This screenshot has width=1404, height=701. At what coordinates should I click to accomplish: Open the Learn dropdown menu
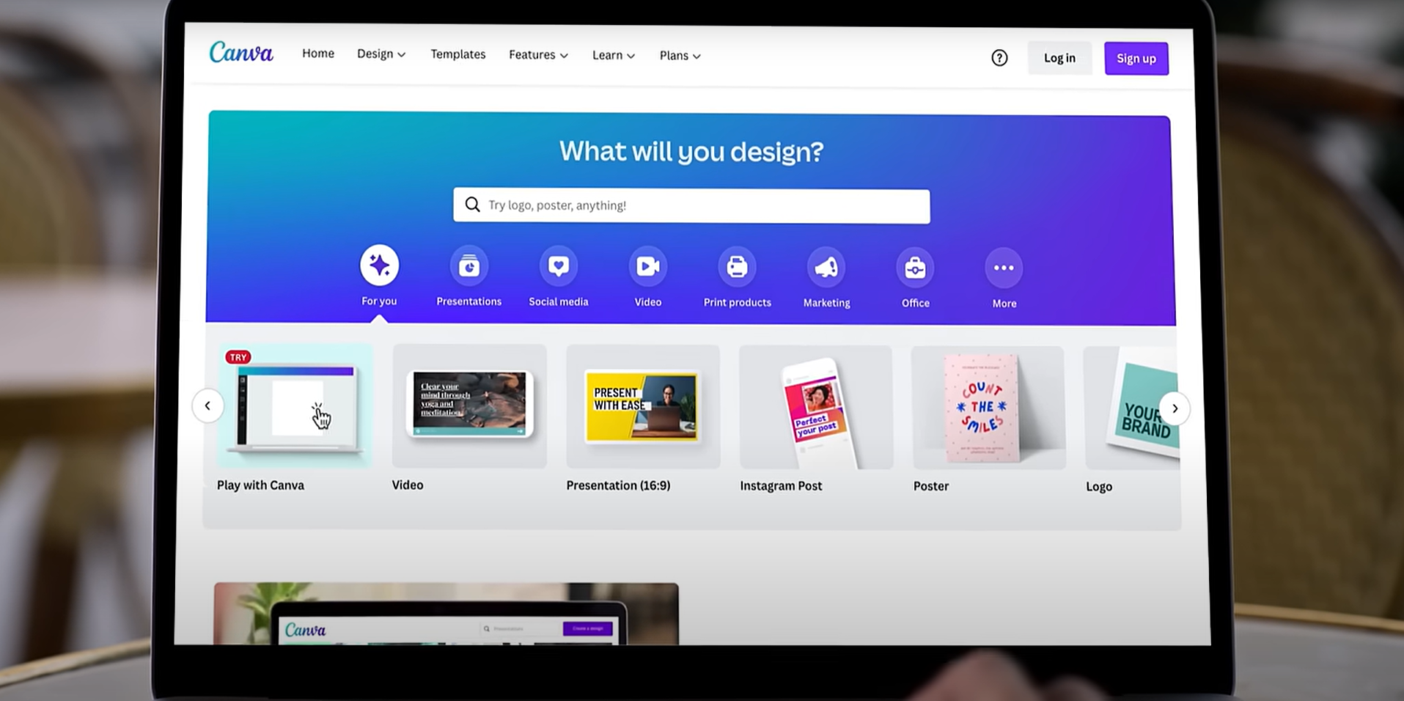(x=613, y=56)
